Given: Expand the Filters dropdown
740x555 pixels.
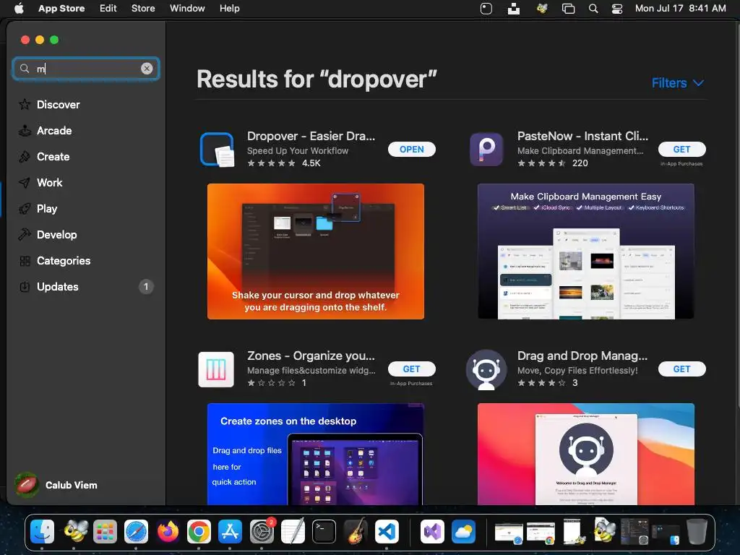Looking at the screenshot, I should tap(678, 83).
